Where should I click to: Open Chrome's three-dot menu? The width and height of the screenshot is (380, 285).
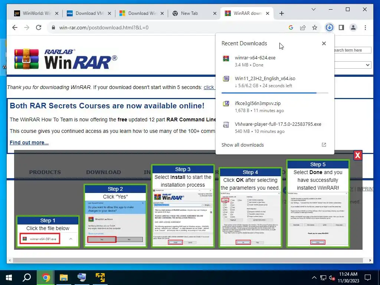point(365,27)
